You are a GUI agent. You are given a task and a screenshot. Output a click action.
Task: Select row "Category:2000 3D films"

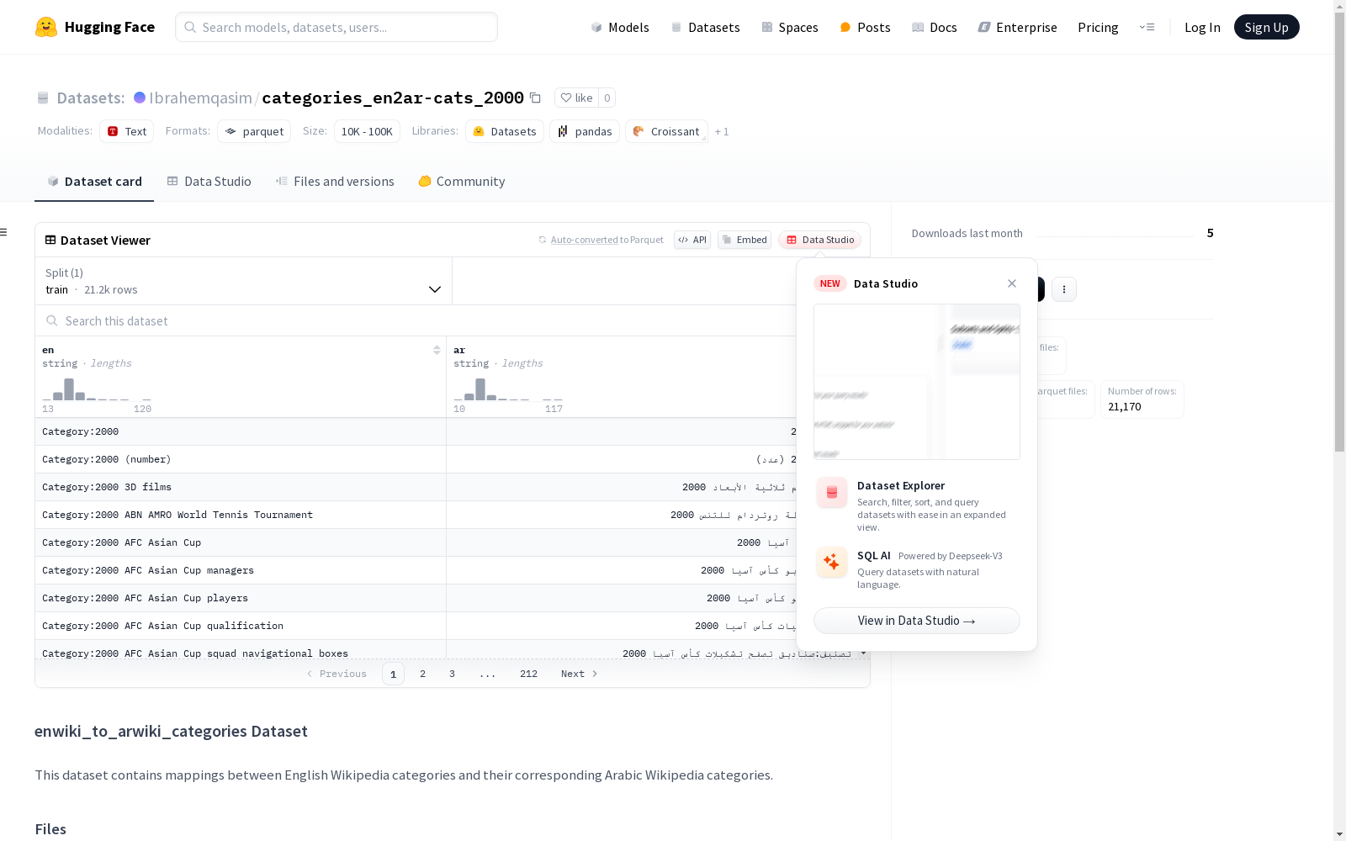[416, 487]
